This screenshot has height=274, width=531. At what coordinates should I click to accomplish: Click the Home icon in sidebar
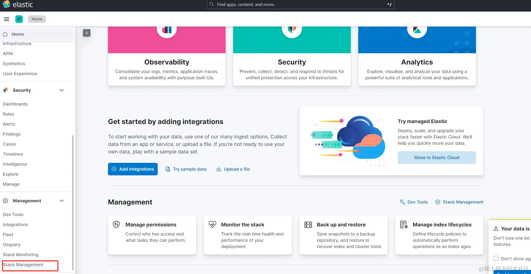click(x=5, y=34)
